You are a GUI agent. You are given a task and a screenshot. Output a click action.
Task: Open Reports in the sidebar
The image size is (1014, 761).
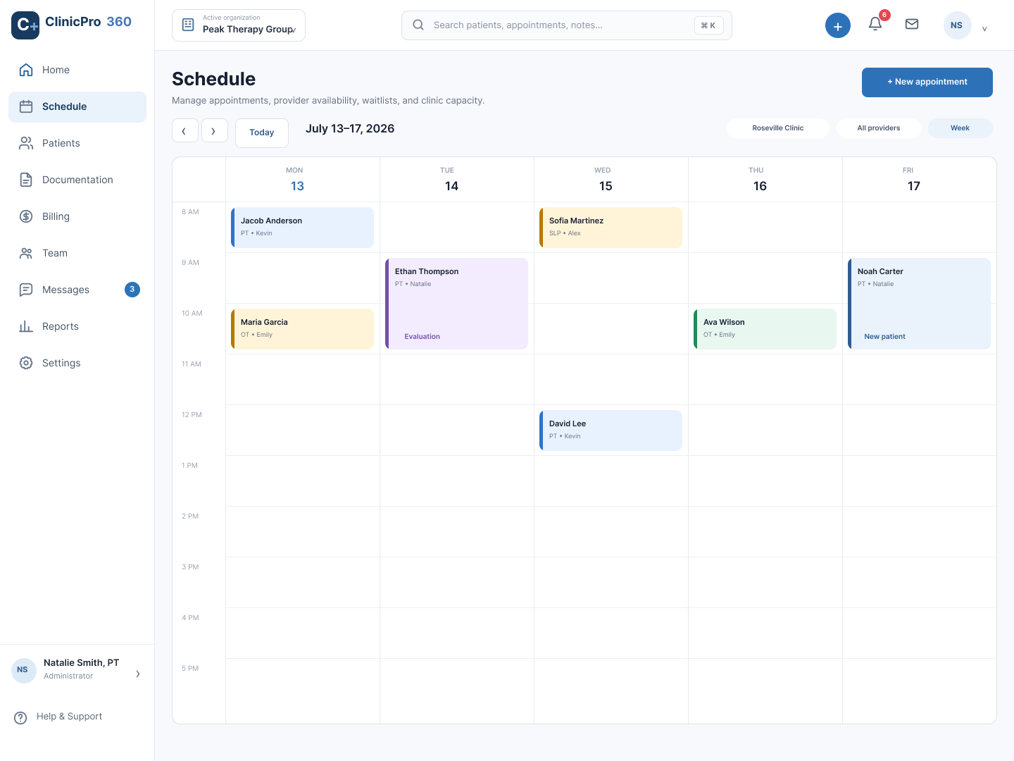click(77, 326)
